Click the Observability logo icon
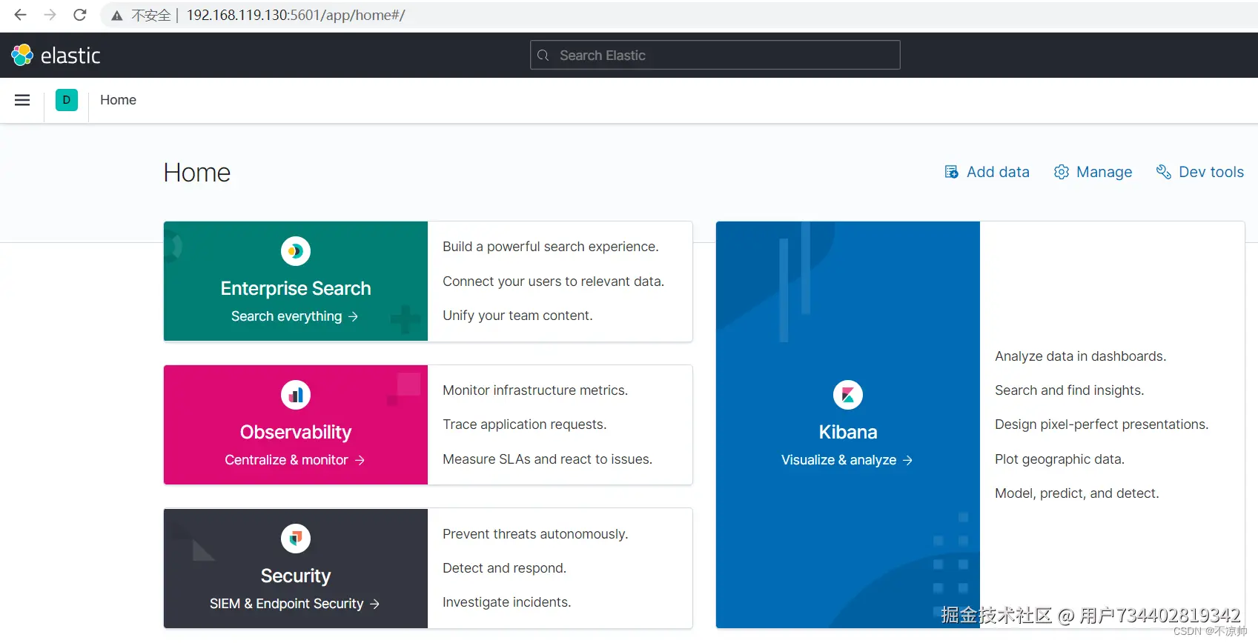 tap(296, 395)
